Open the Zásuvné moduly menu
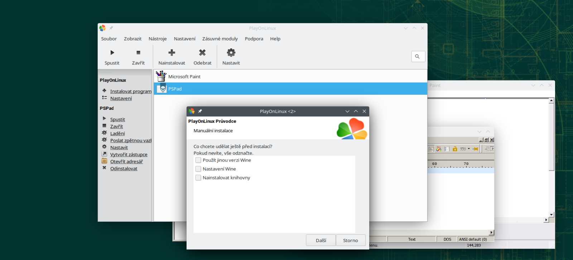Image resolution: width=573 pixels, height=260 pixels. (x=220, y=39)
